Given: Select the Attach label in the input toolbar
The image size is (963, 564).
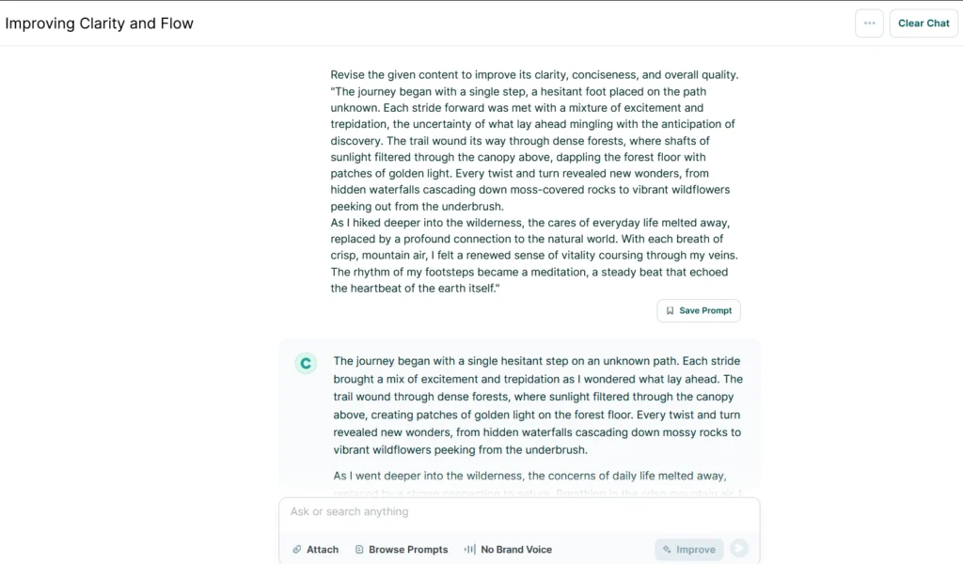Looking at the screenshot, I should (x=323, y=550).
